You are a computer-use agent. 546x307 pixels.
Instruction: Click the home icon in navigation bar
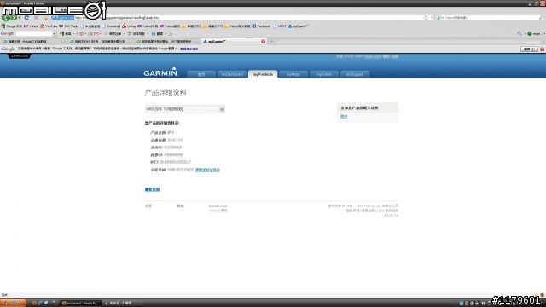(46, 17)
